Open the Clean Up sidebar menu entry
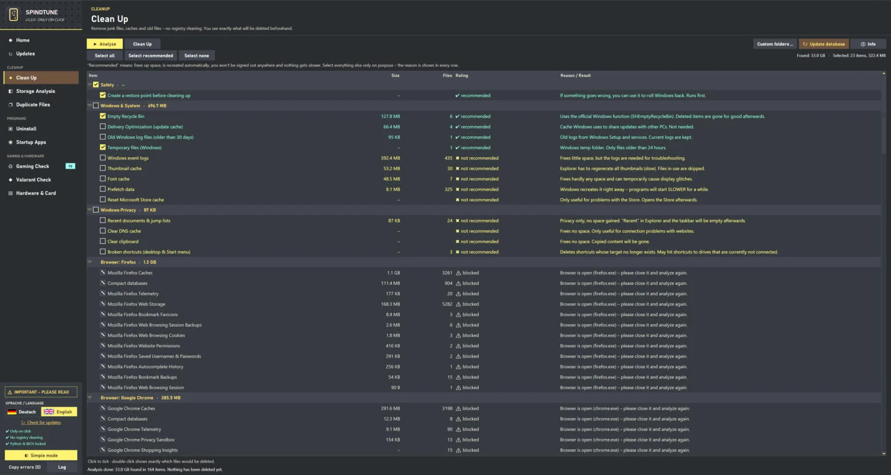This screenshot has width=891, height=475. 41,78
